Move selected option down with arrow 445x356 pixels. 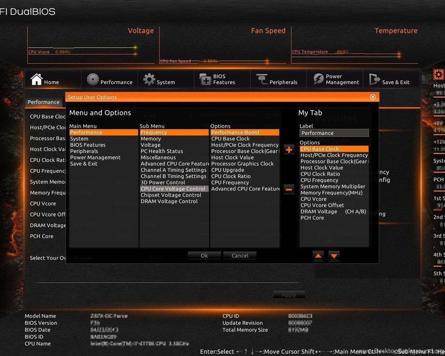tap(334, 256)
